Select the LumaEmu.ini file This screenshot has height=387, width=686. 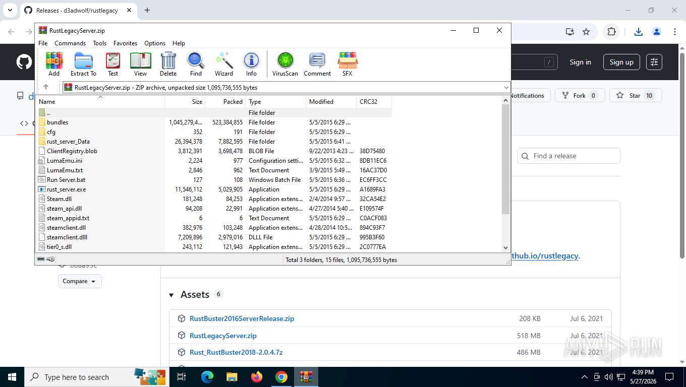point(214,161)
